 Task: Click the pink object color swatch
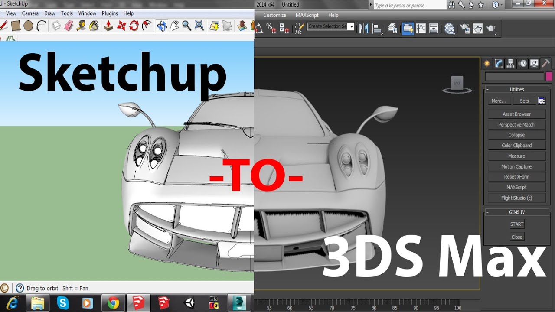tap(549, 77)
